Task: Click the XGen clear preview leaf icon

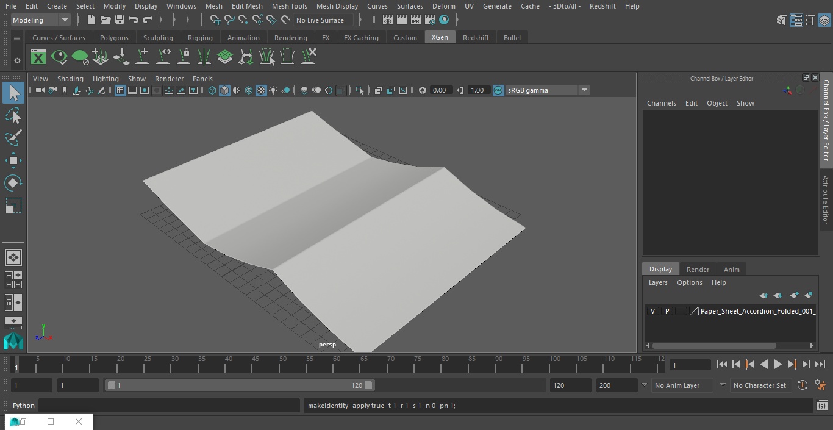Action: click(x=80, y=57)
